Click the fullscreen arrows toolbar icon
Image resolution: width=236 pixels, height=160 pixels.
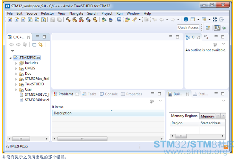(215, 19)
